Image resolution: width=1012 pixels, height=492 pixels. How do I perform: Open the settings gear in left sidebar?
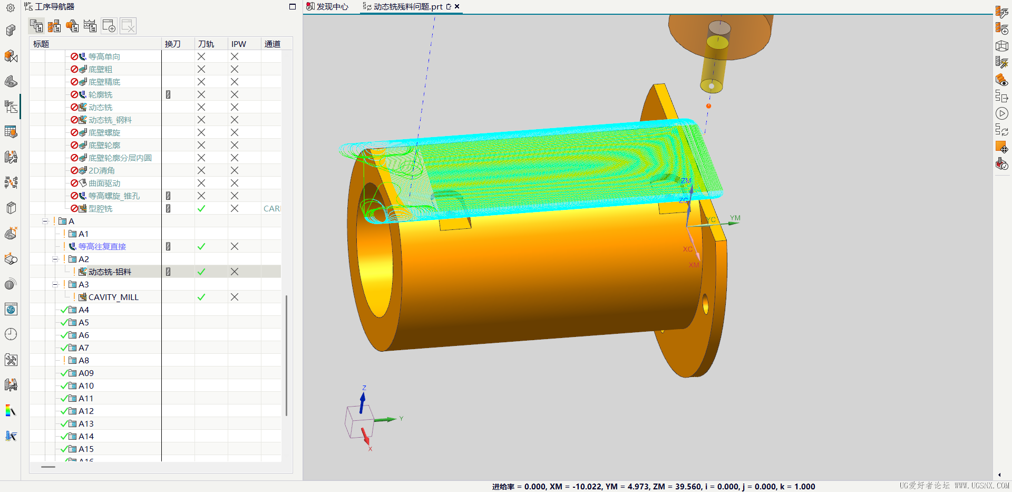pyautogui.click(x=11, y=8)
